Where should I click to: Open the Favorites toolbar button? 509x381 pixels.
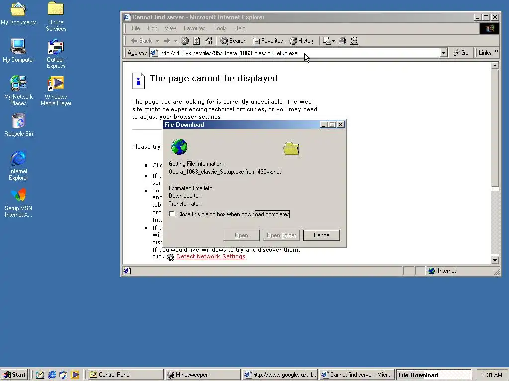pos(268,41)
